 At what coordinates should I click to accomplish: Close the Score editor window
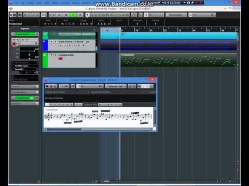click(152, 80)
